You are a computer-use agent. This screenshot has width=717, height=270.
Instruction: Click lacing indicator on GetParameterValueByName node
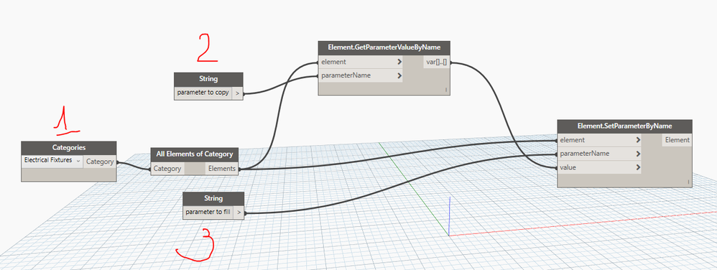pyautogui.click(x=446, y=90)
